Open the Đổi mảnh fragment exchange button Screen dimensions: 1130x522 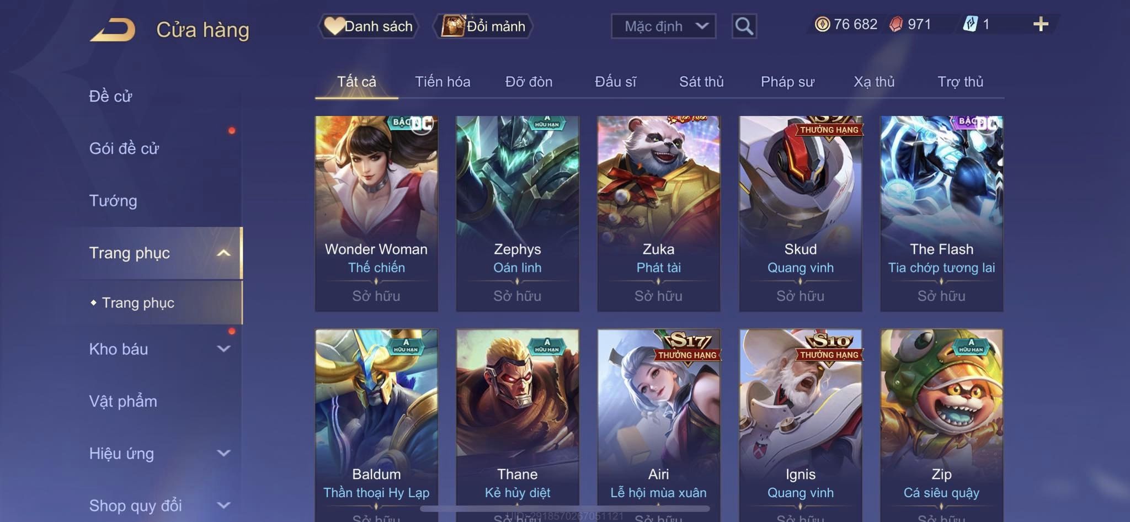tap(483, 26)
